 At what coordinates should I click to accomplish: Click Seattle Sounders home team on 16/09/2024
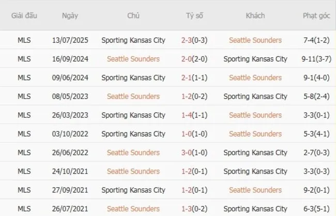133,59
